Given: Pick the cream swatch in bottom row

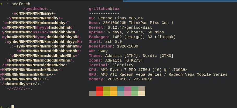Looking at the screenshot, I should [x=142, y=93].
